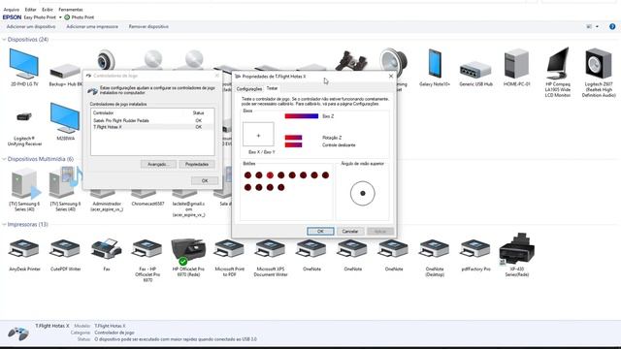Click Adicionar uma impressora
This screenshot has height=349, width=621.
(x=92, y=26)
